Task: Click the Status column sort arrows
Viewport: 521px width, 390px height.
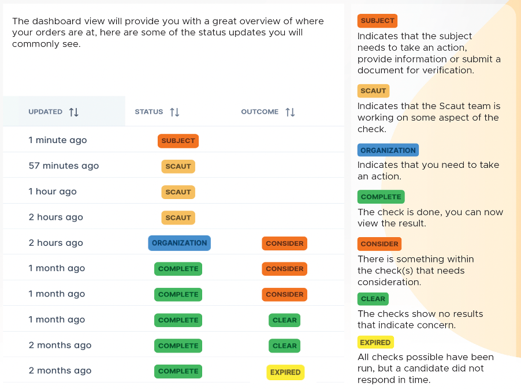Action: click(174, 112)
